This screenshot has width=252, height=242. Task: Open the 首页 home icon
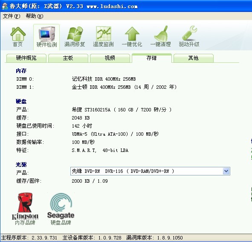coord(17,37)
